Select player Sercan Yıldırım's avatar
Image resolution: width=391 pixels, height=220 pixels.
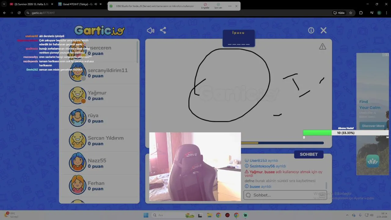pos(77,141)
